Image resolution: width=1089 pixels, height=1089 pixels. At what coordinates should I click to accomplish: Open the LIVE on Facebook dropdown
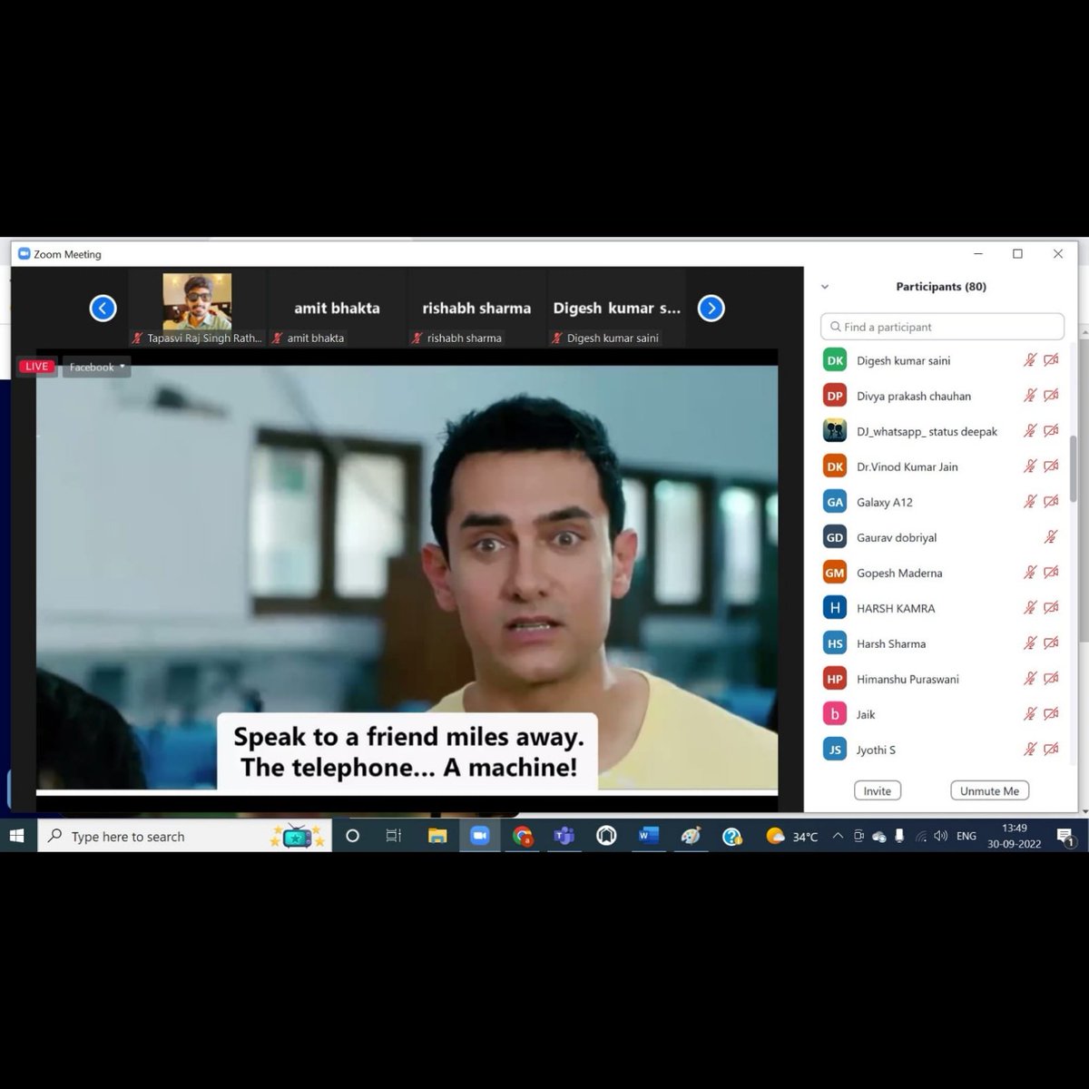96,367
